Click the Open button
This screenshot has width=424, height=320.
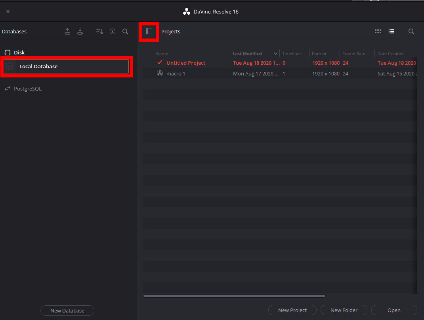(x=394, y=310)
